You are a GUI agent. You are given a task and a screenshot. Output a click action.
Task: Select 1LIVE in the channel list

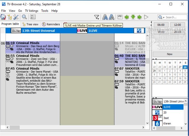[168, 107]
